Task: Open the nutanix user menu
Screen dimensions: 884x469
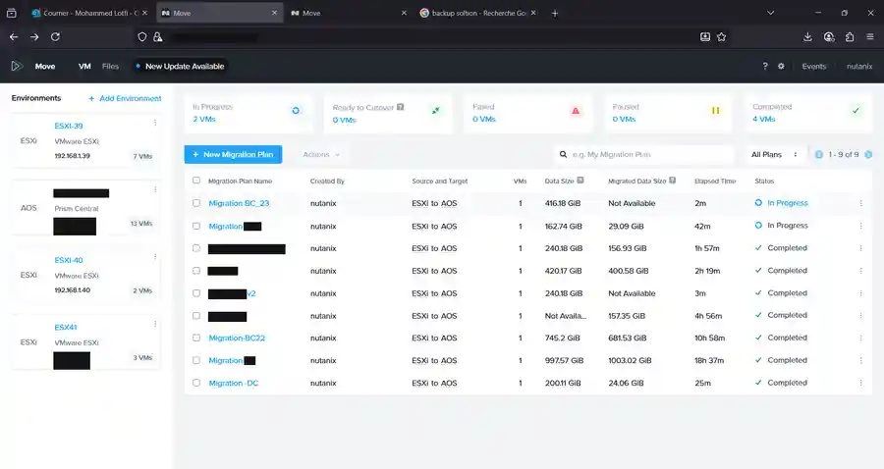Action: coord(859,67)
